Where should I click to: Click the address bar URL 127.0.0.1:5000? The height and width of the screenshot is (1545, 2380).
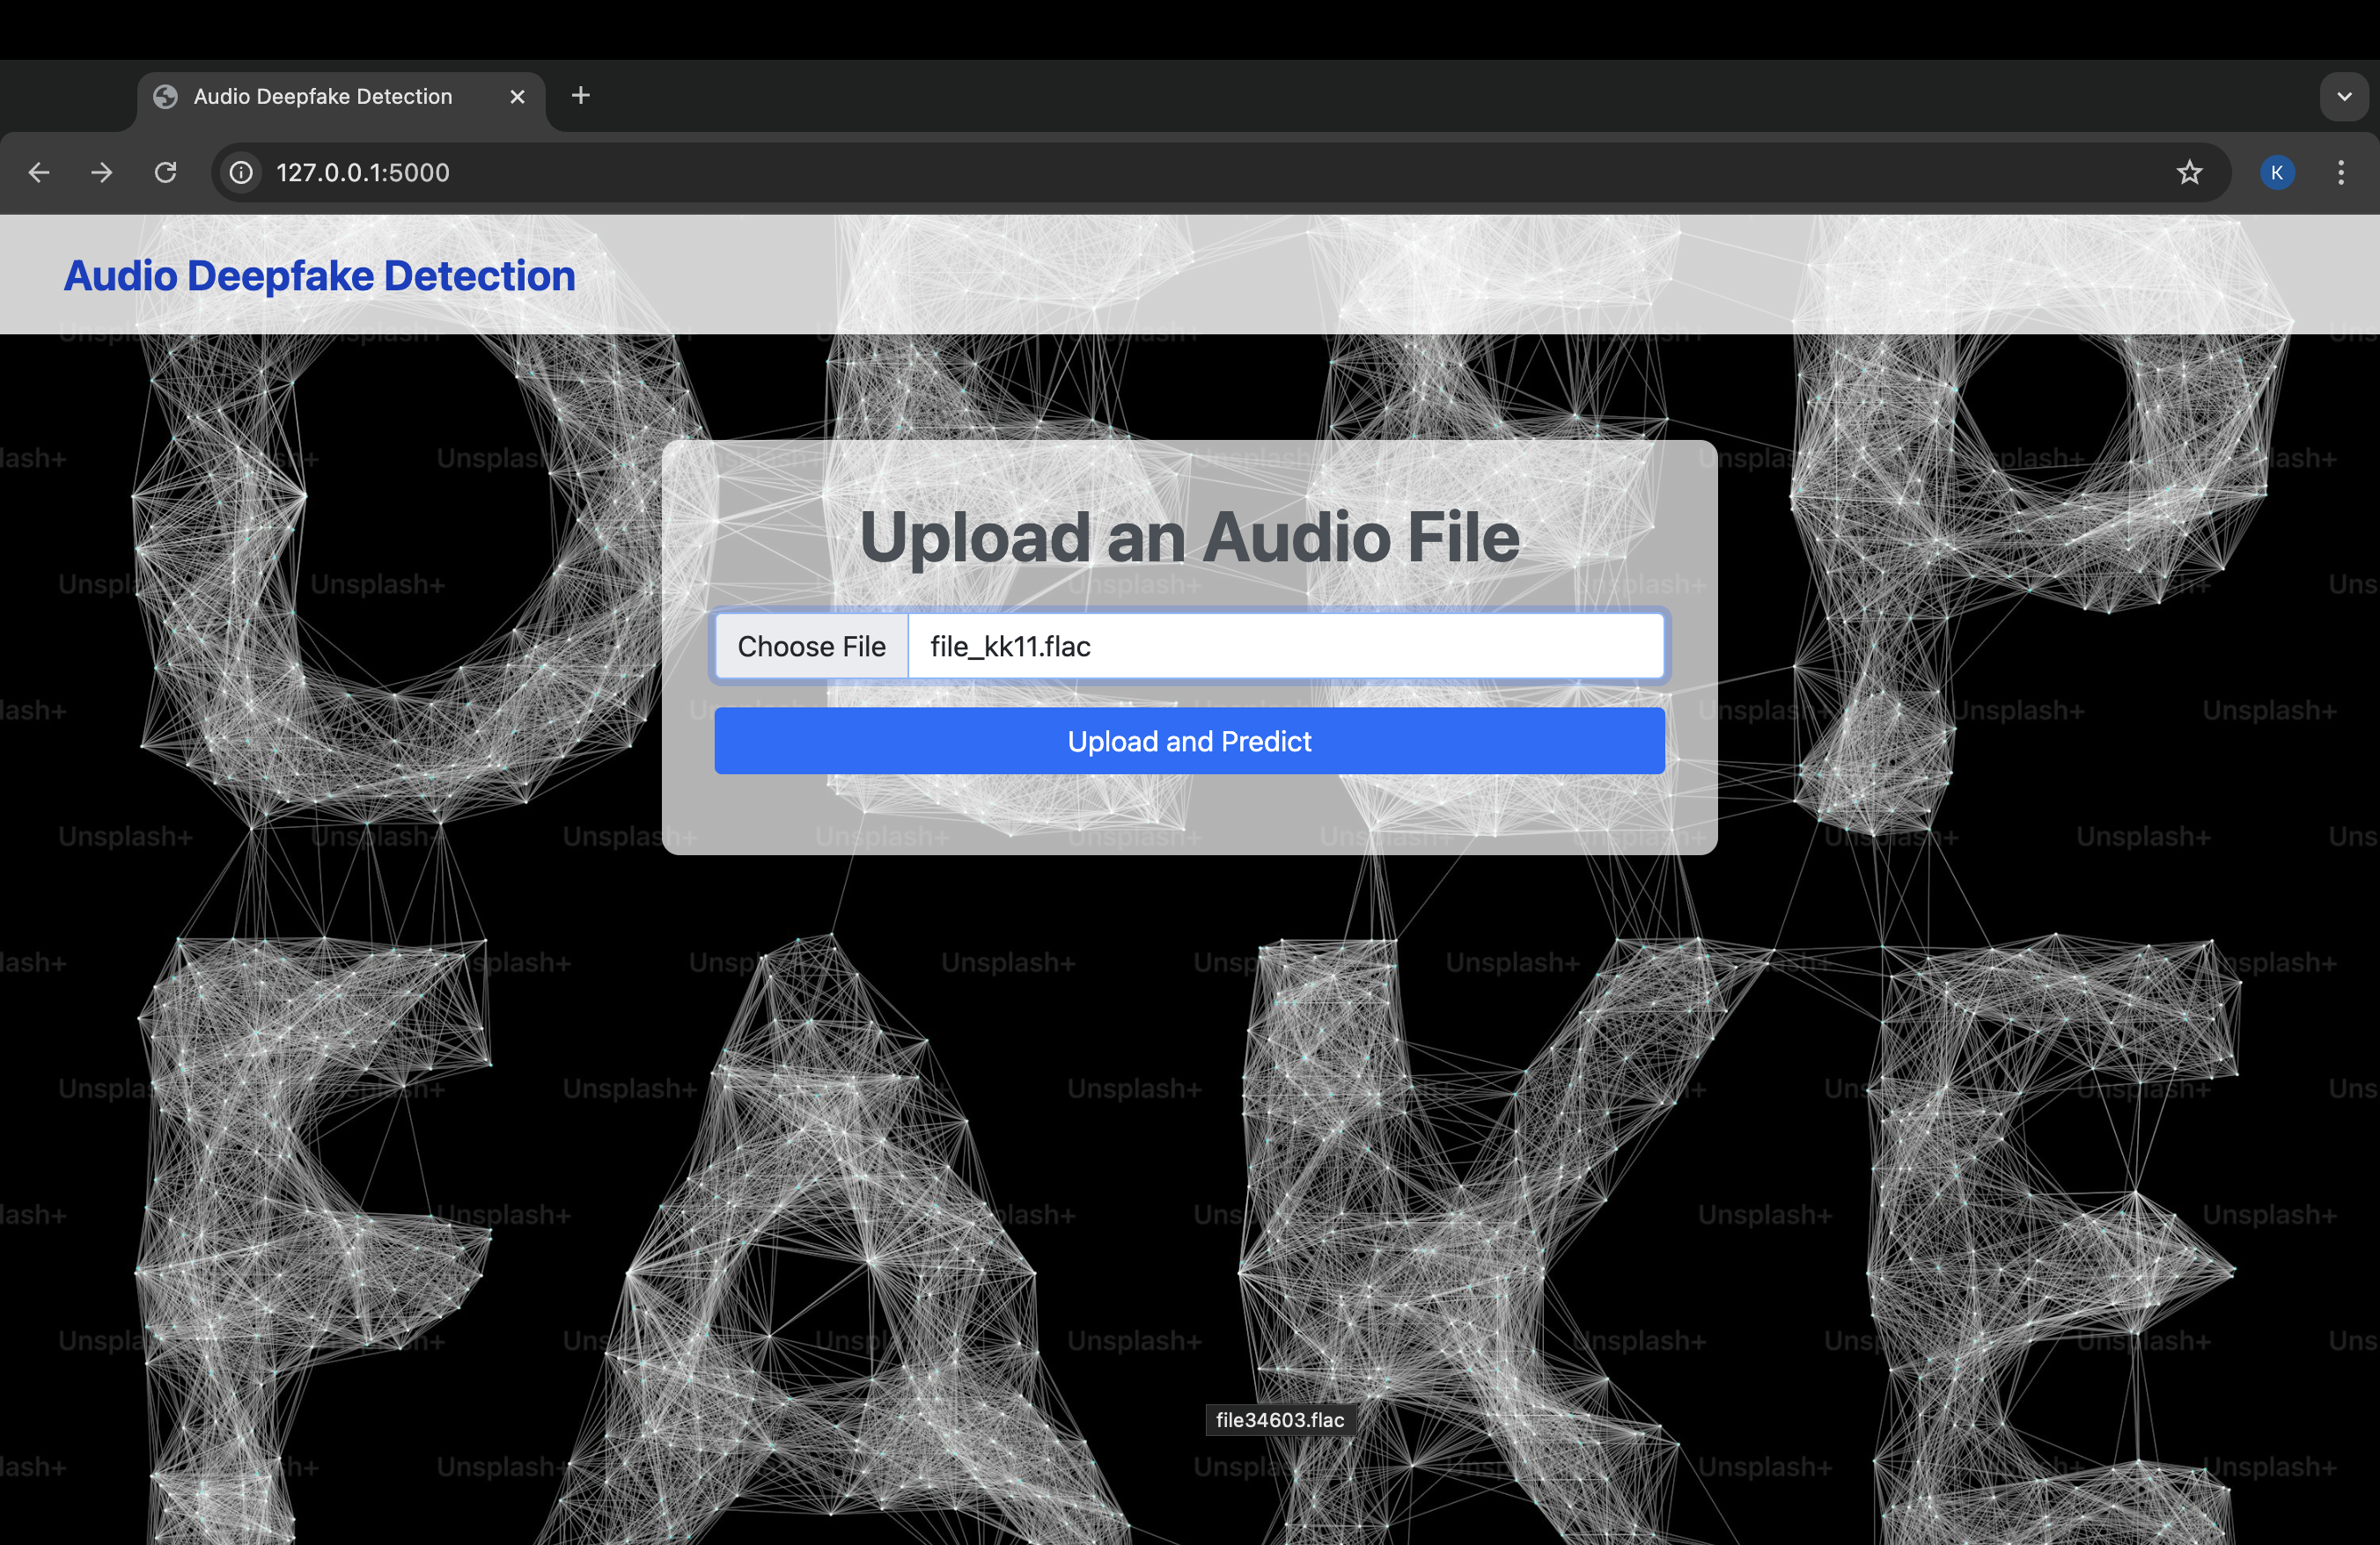tap(363, 172)
